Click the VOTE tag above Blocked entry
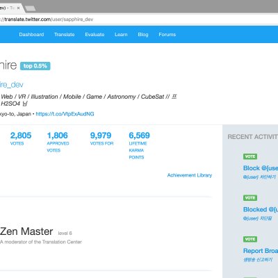This screenshot has width=278, height=278. (250, 198)
